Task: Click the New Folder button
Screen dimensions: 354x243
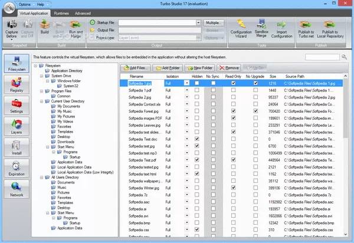Action: tap(199, 68)
